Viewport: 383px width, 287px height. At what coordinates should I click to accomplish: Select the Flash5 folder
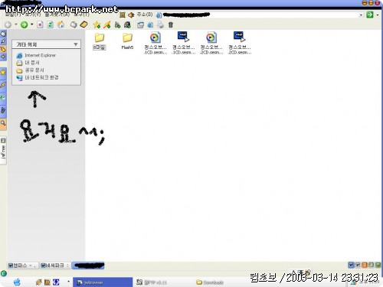click(x=127, y=41)
